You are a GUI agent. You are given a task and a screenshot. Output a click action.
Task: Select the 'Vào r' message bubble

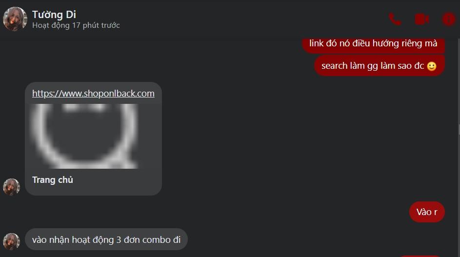pos(427,212)
